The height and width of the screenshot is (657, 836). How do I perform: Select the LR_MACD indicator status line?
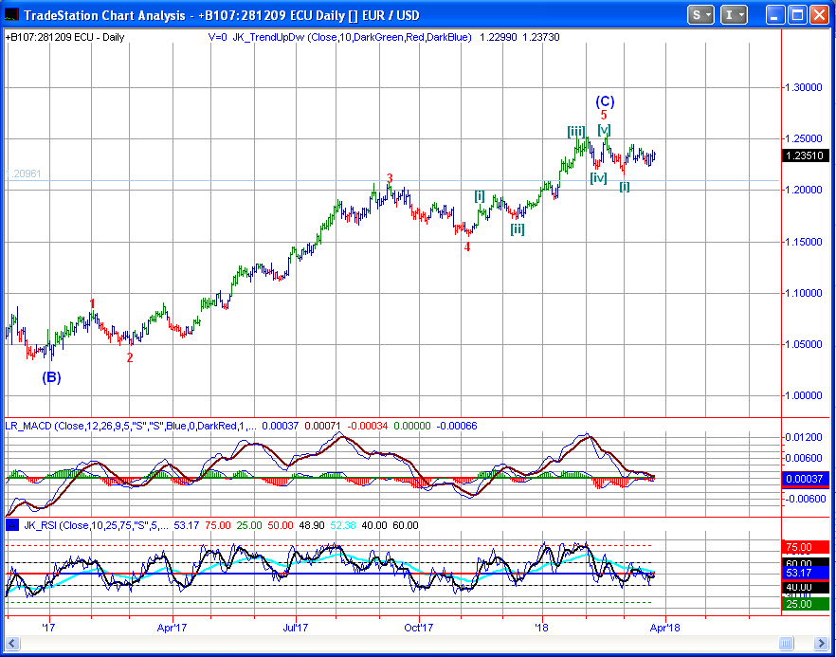tap(242, 426)
